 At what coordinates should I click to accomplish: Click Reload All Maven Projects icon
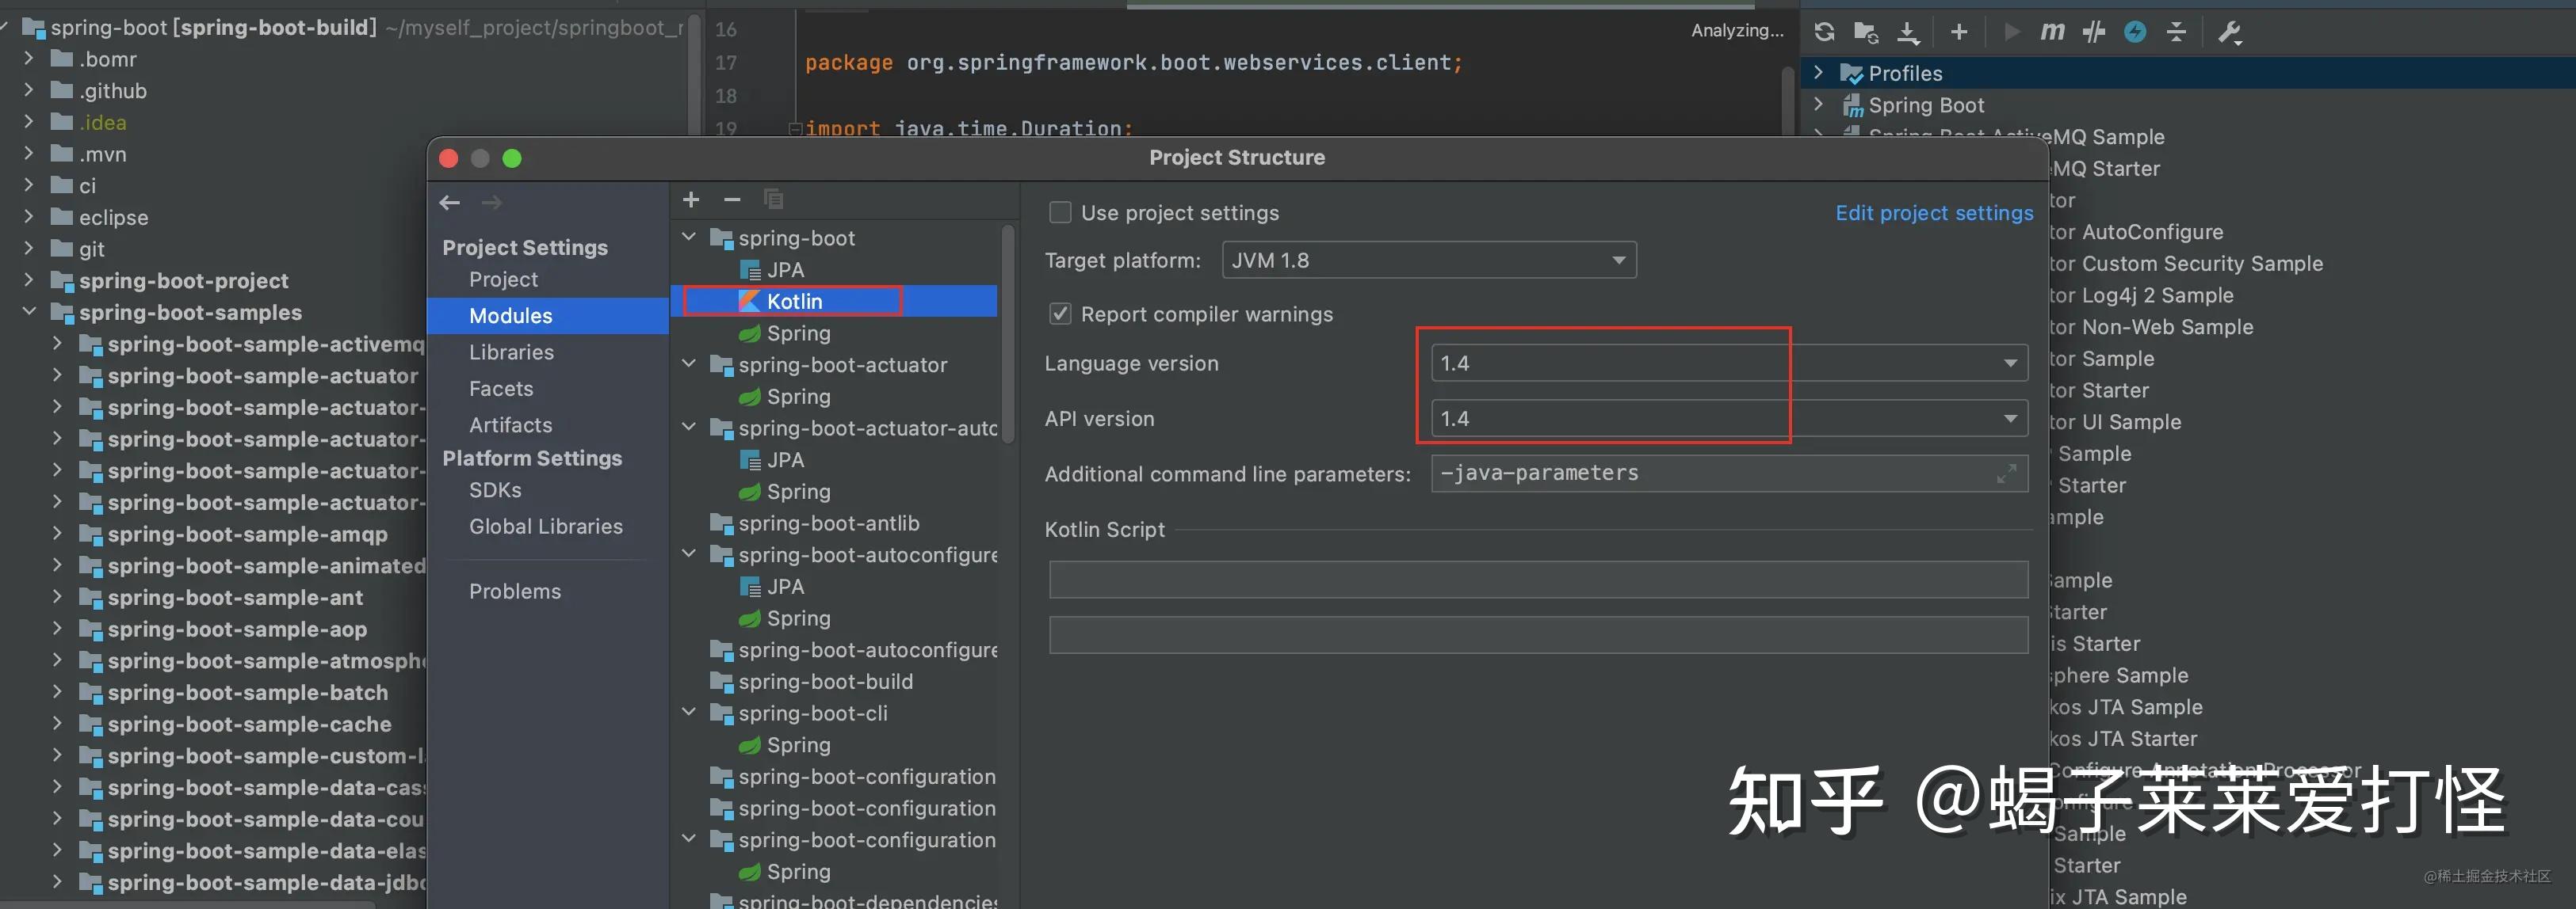click(x=1824, y=32)
